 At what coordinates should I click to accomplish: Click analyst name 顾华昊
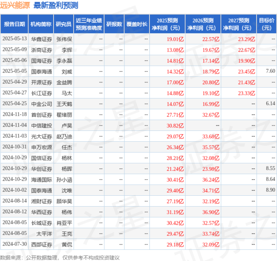point(64,201)
